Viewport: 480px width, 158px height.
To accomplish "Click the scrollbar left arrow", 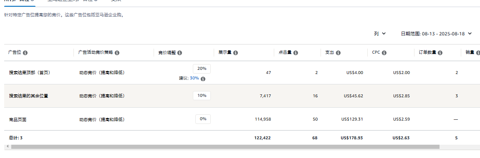I will tap(7, 147).
